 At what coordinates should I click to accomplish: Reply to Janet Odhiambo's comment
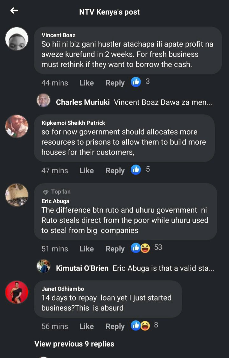tap(115, 327)
